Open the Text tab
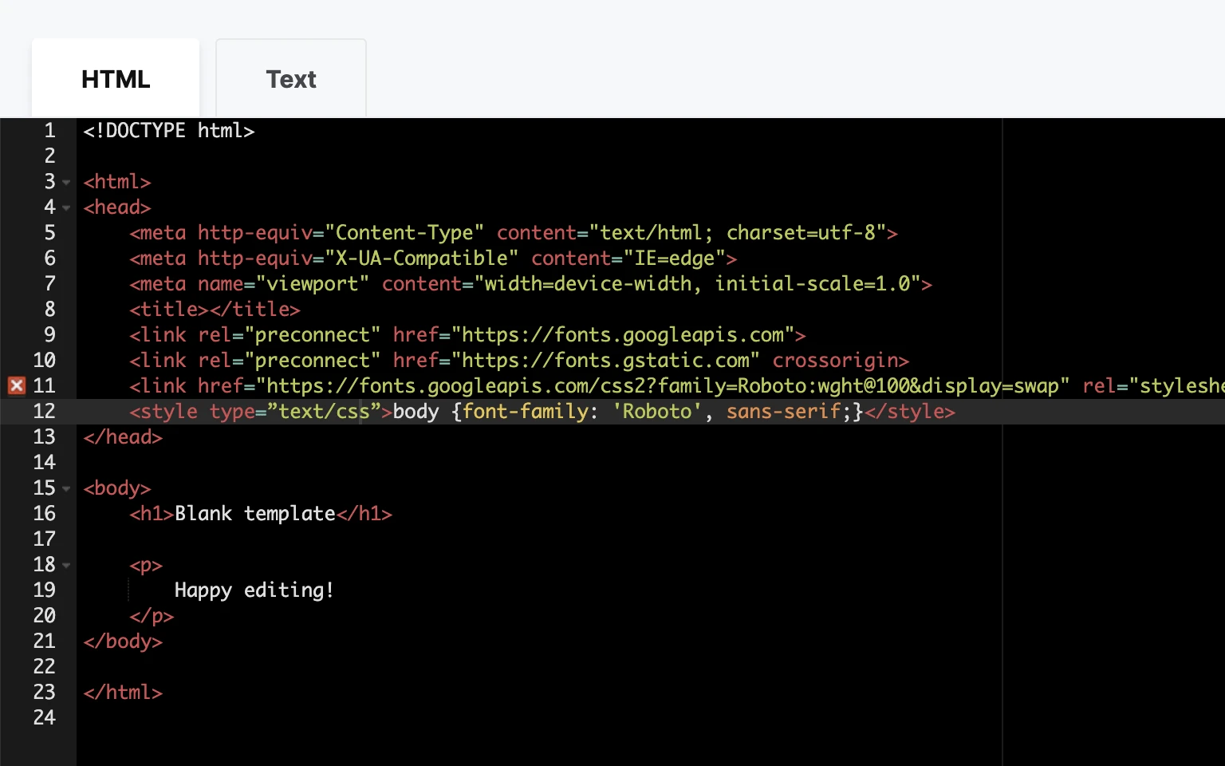1225x766 pixels. [x=291, y=79]
